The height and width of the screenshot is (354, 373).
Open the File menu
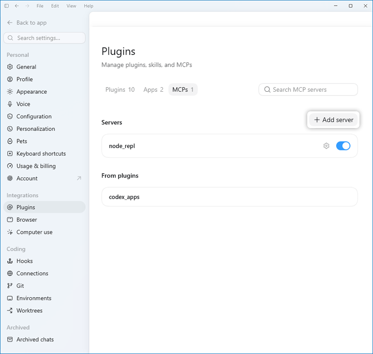click(x=40, y=6)
